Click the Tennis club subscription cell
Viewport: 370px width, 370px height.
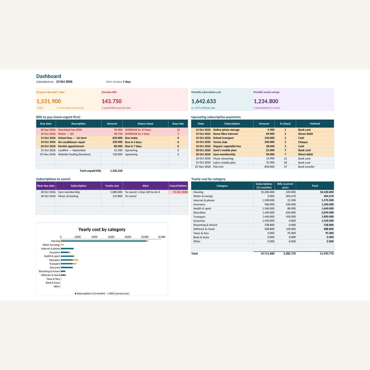(232, 142)
